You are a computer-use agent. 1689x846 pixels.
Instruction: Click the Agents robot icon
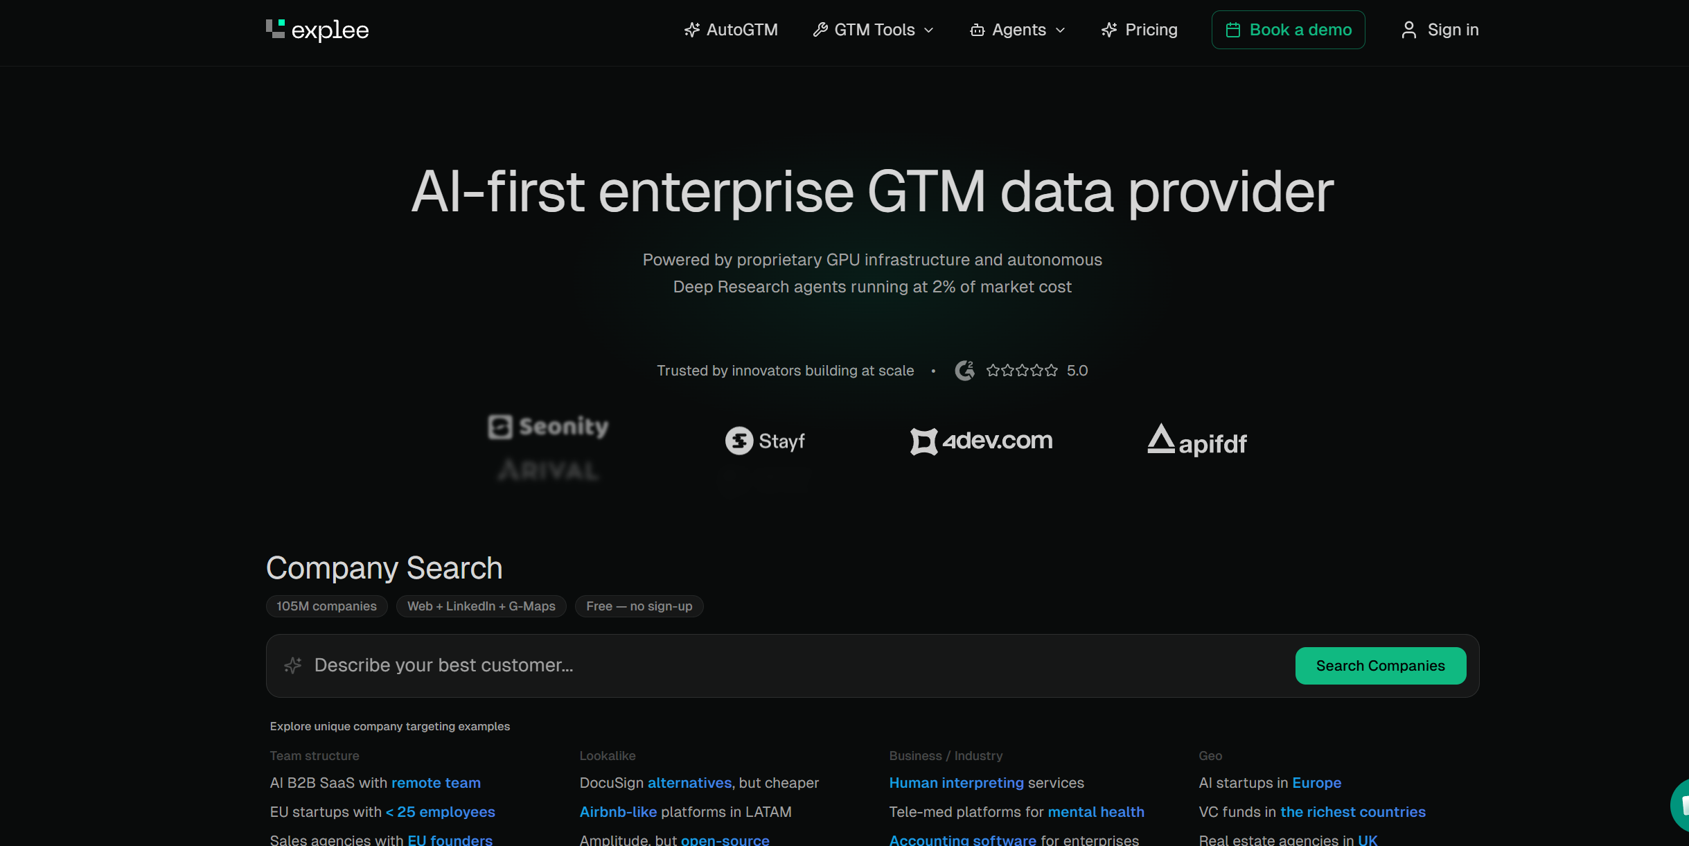(x=977, y=30)
